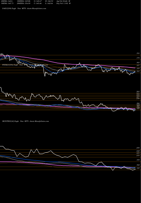Click the MONTHLY(48) Eagle View chart title
141x203 pixels.
click(x=25, y=121)
